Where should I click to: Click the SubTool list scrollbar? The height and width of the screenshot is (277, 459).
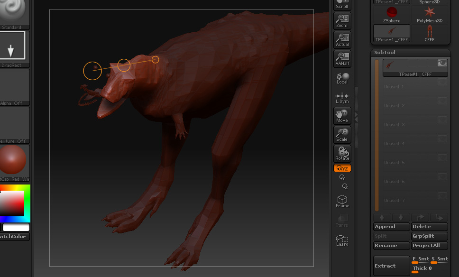(x=377, y=135)
